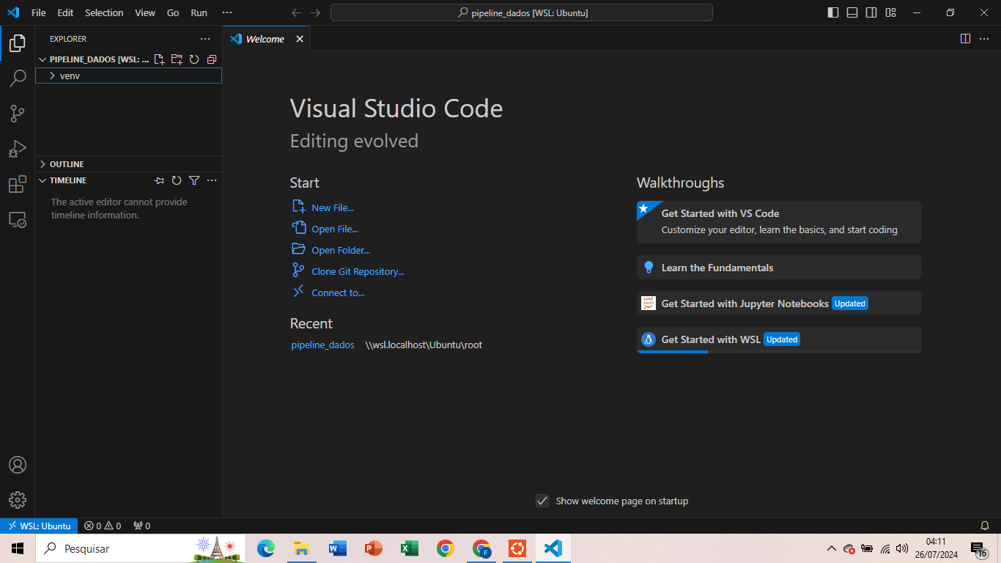This screenshot has height=563, width=1001.
Task: Pin the current timeline
Action: 159,180
